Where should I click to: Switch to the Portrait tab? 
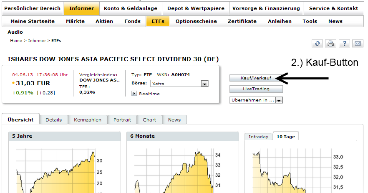pyautogui.click(x=122, y=120)
